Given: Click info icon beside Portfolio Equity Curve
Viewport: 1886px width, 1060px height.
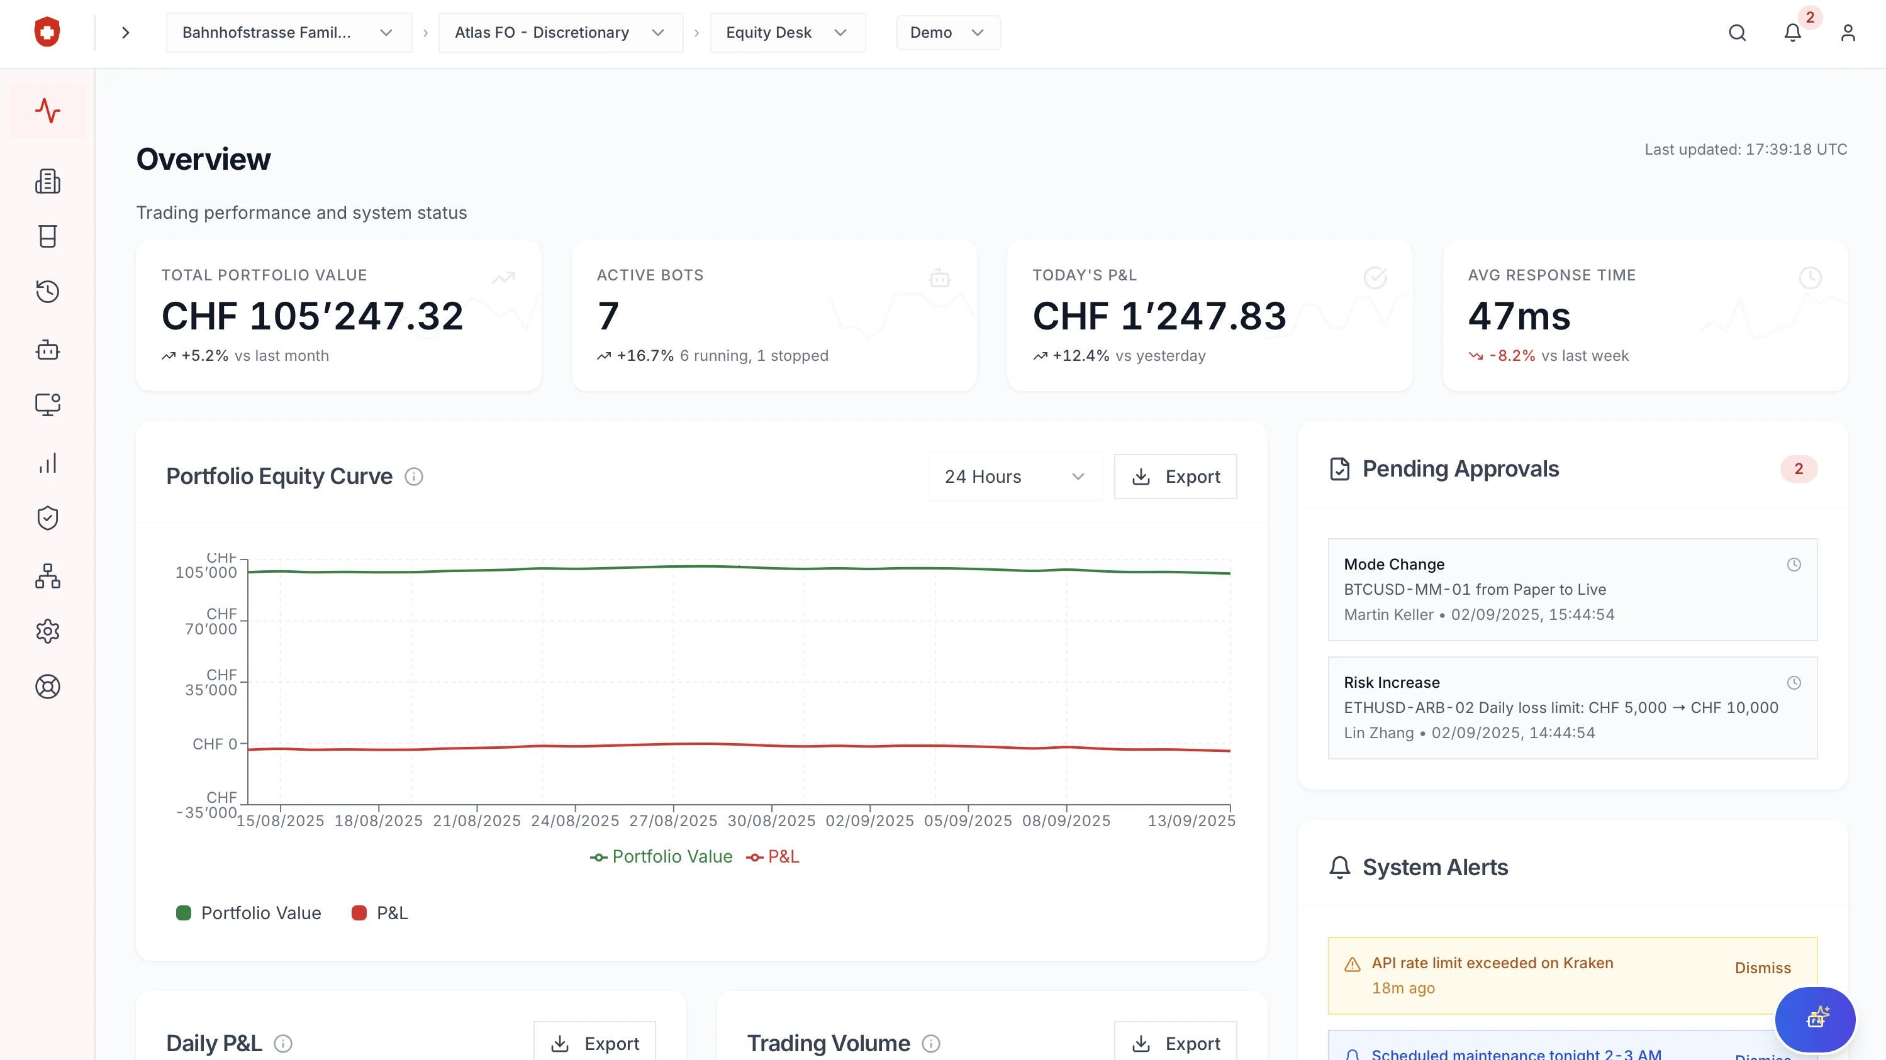Looking at the screenshot, I should click(414, 476).
